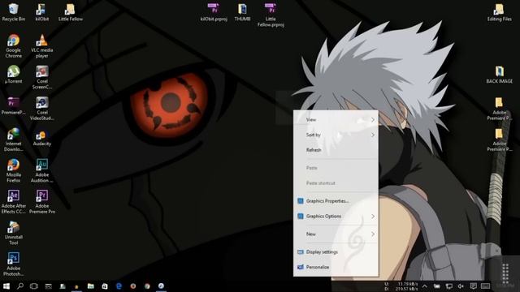
Task: Select the Internet Download Manager icon
Action: [13, 140]
